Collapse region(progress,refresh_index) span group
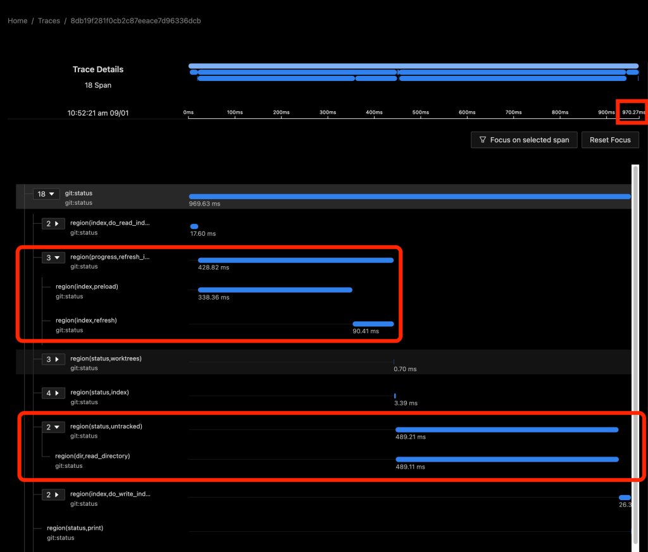 (53, 258)
